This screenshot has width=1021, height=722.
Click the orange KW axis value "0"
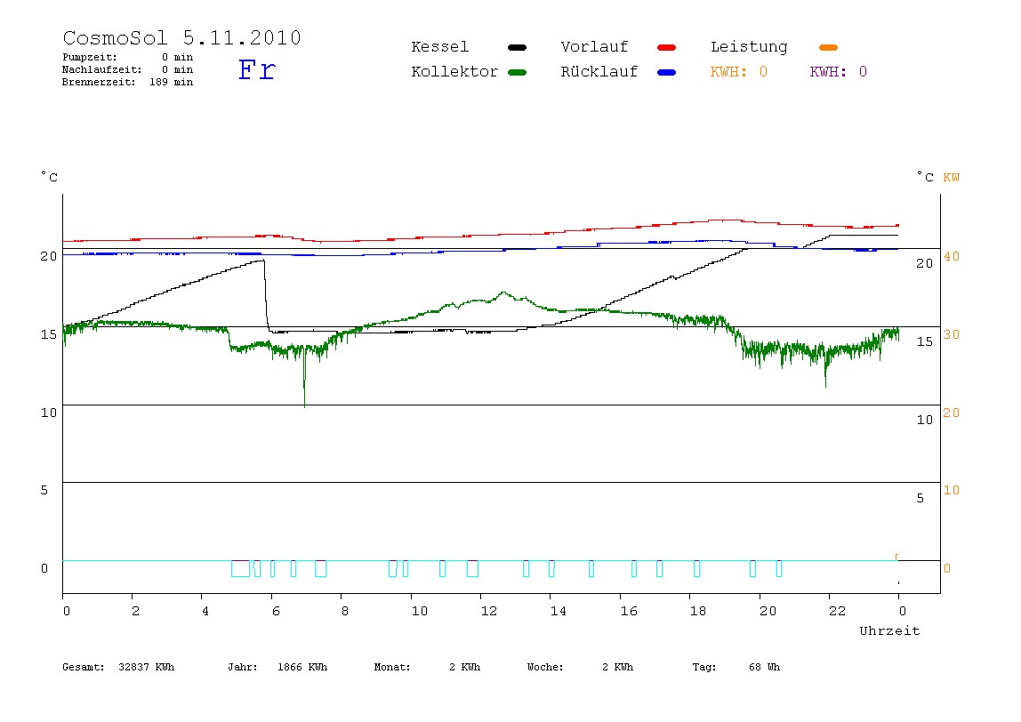pyautogui.click(x=947, y=568)
